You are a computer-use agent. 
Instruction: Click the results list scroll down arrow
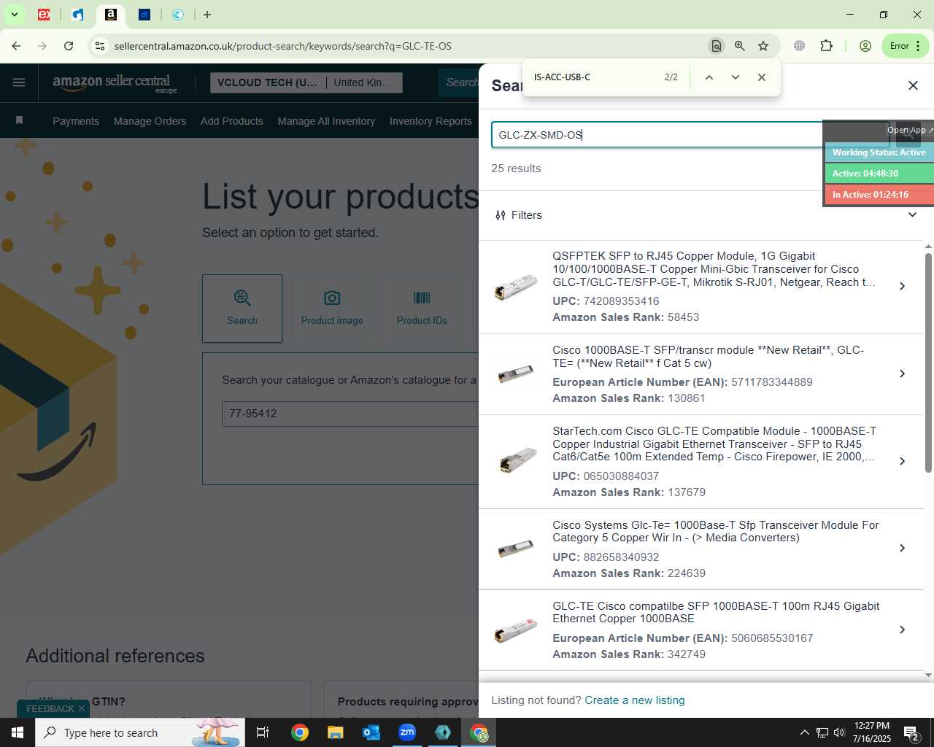pos(928,675)
